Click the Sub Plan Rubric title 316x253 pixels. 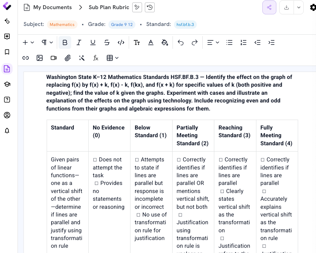pos(109,7)
